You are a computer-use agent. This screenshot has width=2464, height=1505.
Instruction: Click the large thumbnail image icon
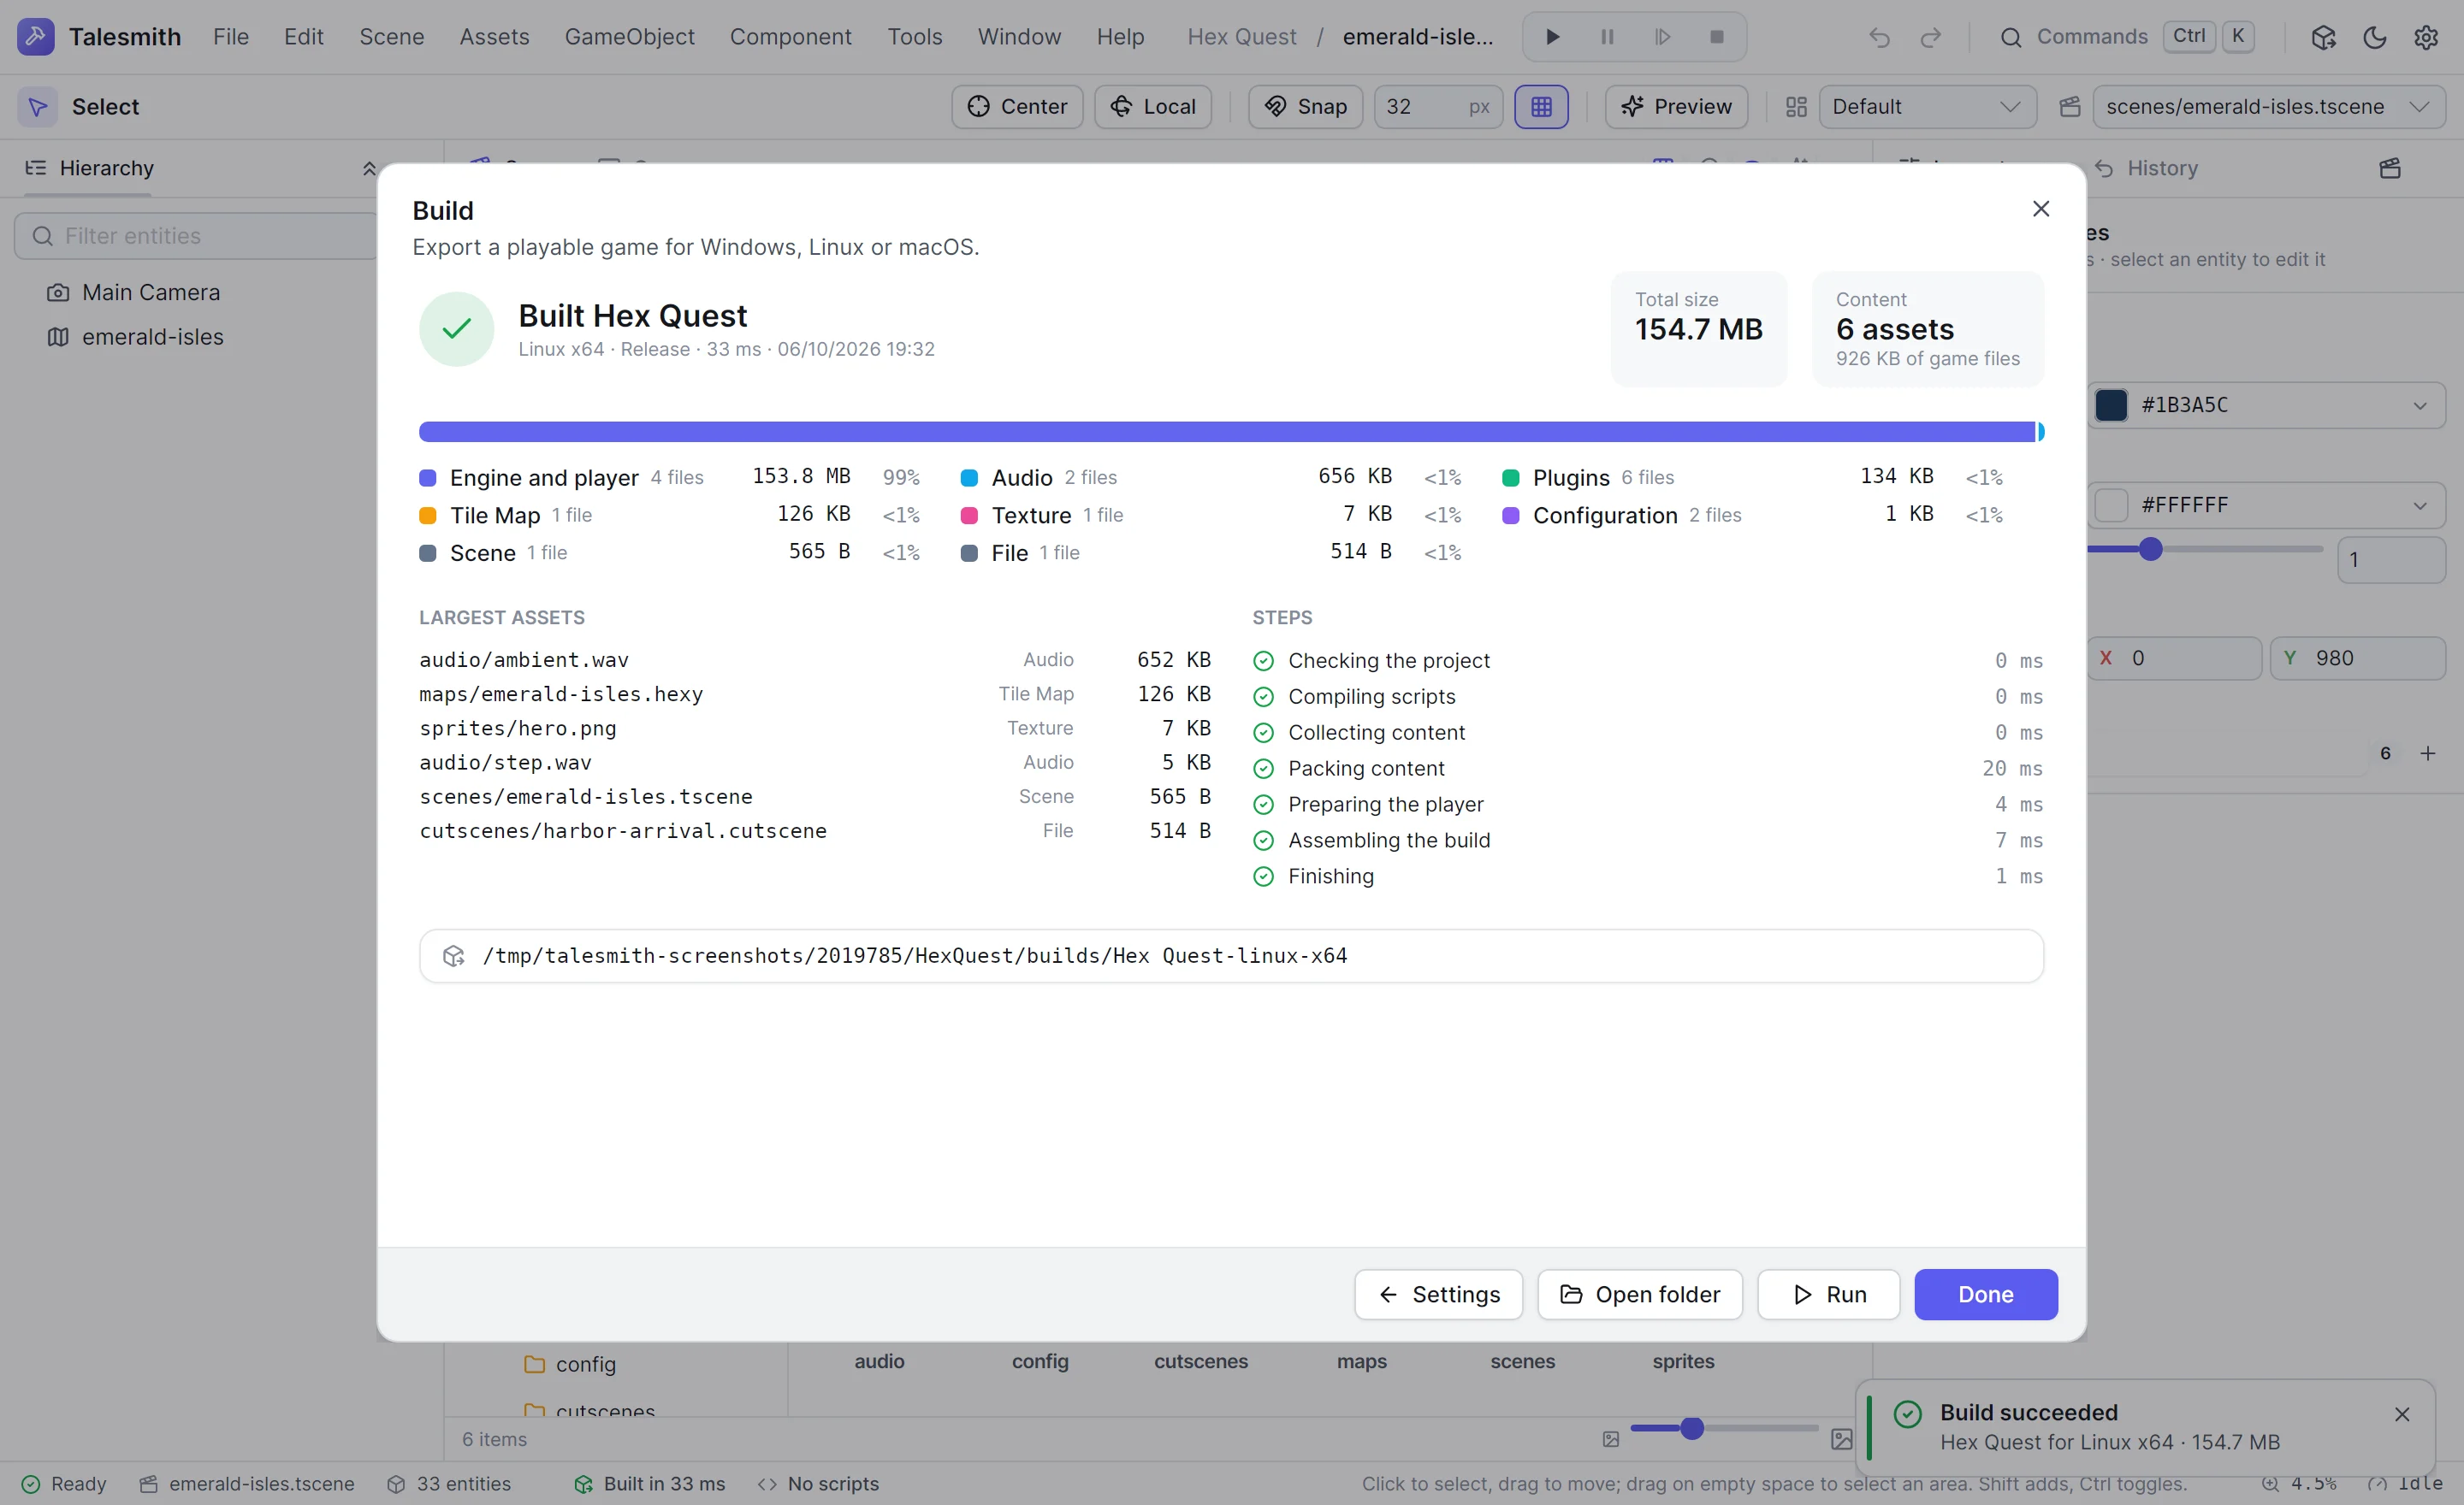click(1841, 1439)
